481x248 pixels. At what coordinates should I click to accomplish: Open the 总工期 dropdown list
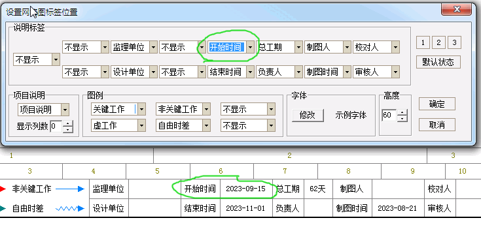click(x=299, y=47)
